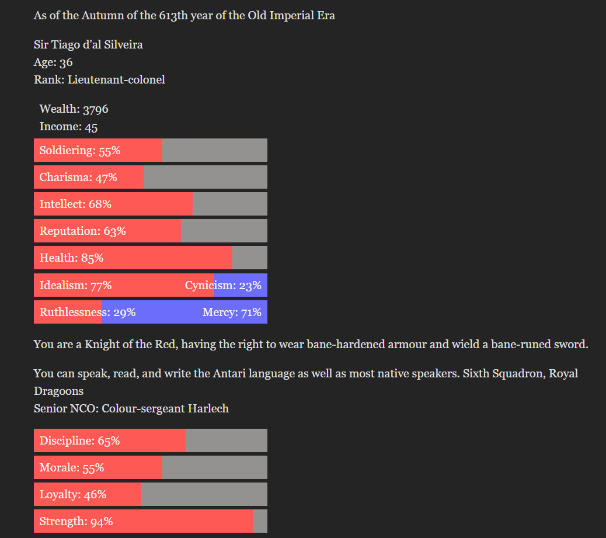Select the red Ruthlessness 29% segment
The image size is (606, 538).
tap(68, 312)
